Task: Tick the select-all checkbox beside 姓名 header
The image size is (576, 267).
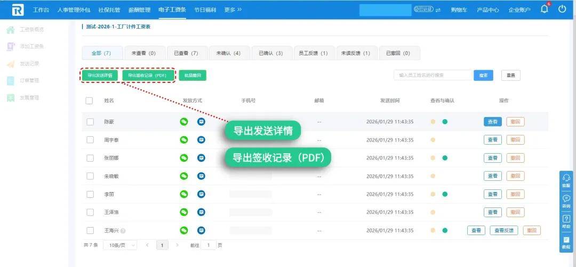Action: [89, 101]
